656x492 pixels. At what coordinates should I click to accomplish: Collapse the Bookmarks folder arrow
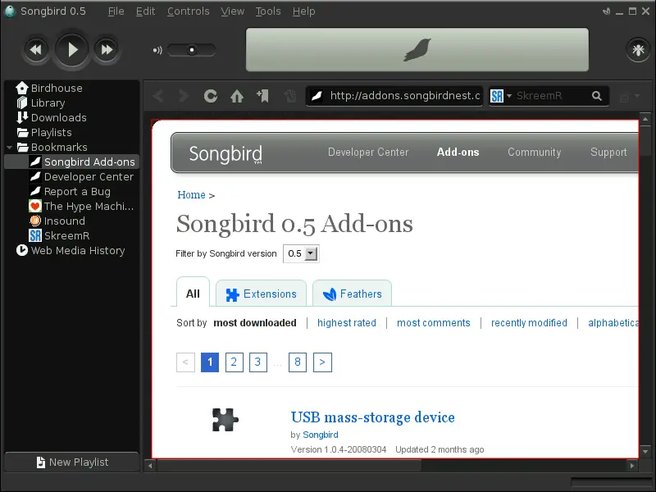point(9,148)
